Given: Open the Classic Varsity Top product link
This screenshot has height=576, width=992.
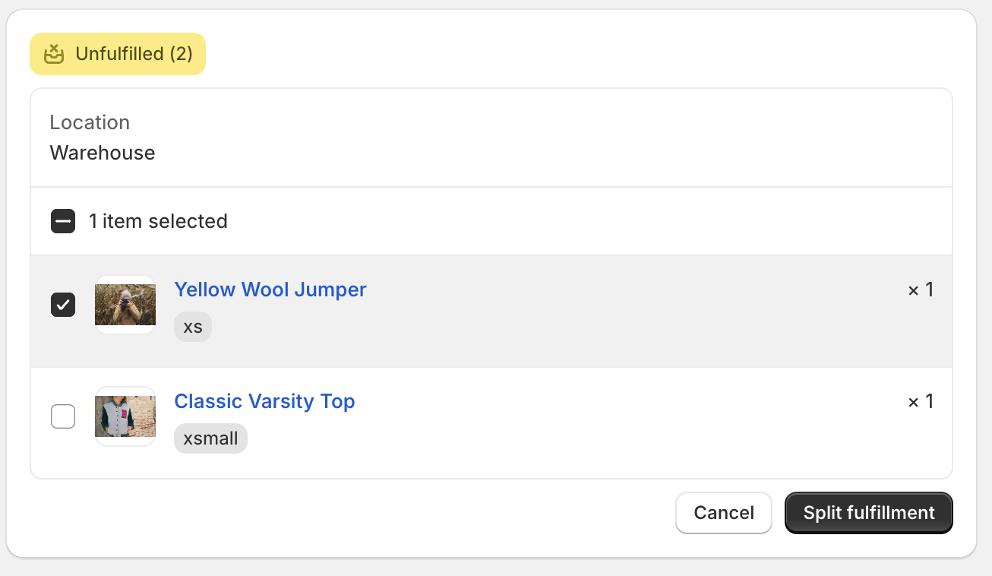Looking at the screenshot, I should 264,401.
